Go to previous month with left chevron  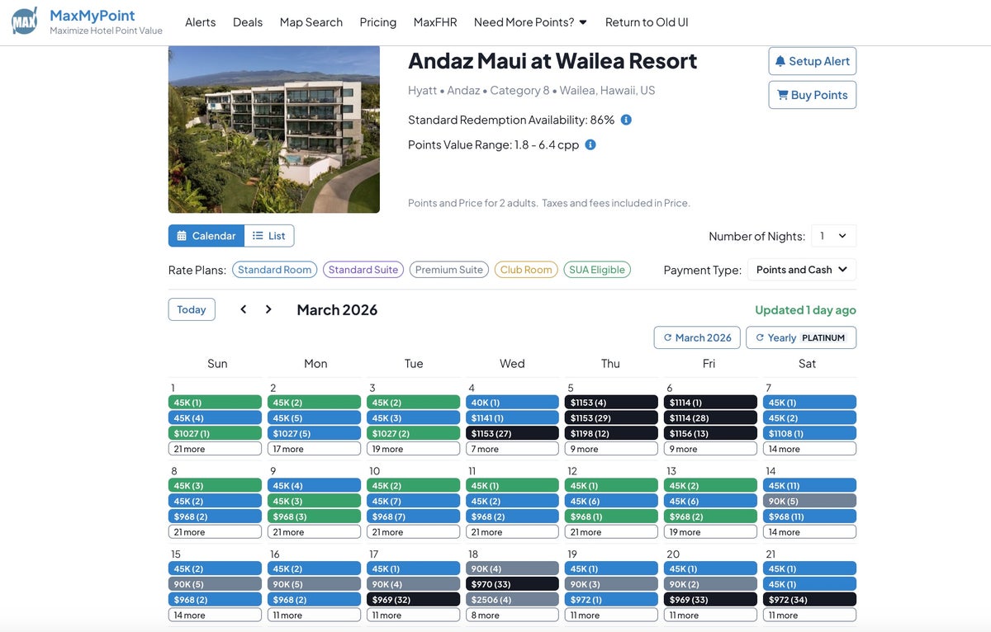[244, 309]
